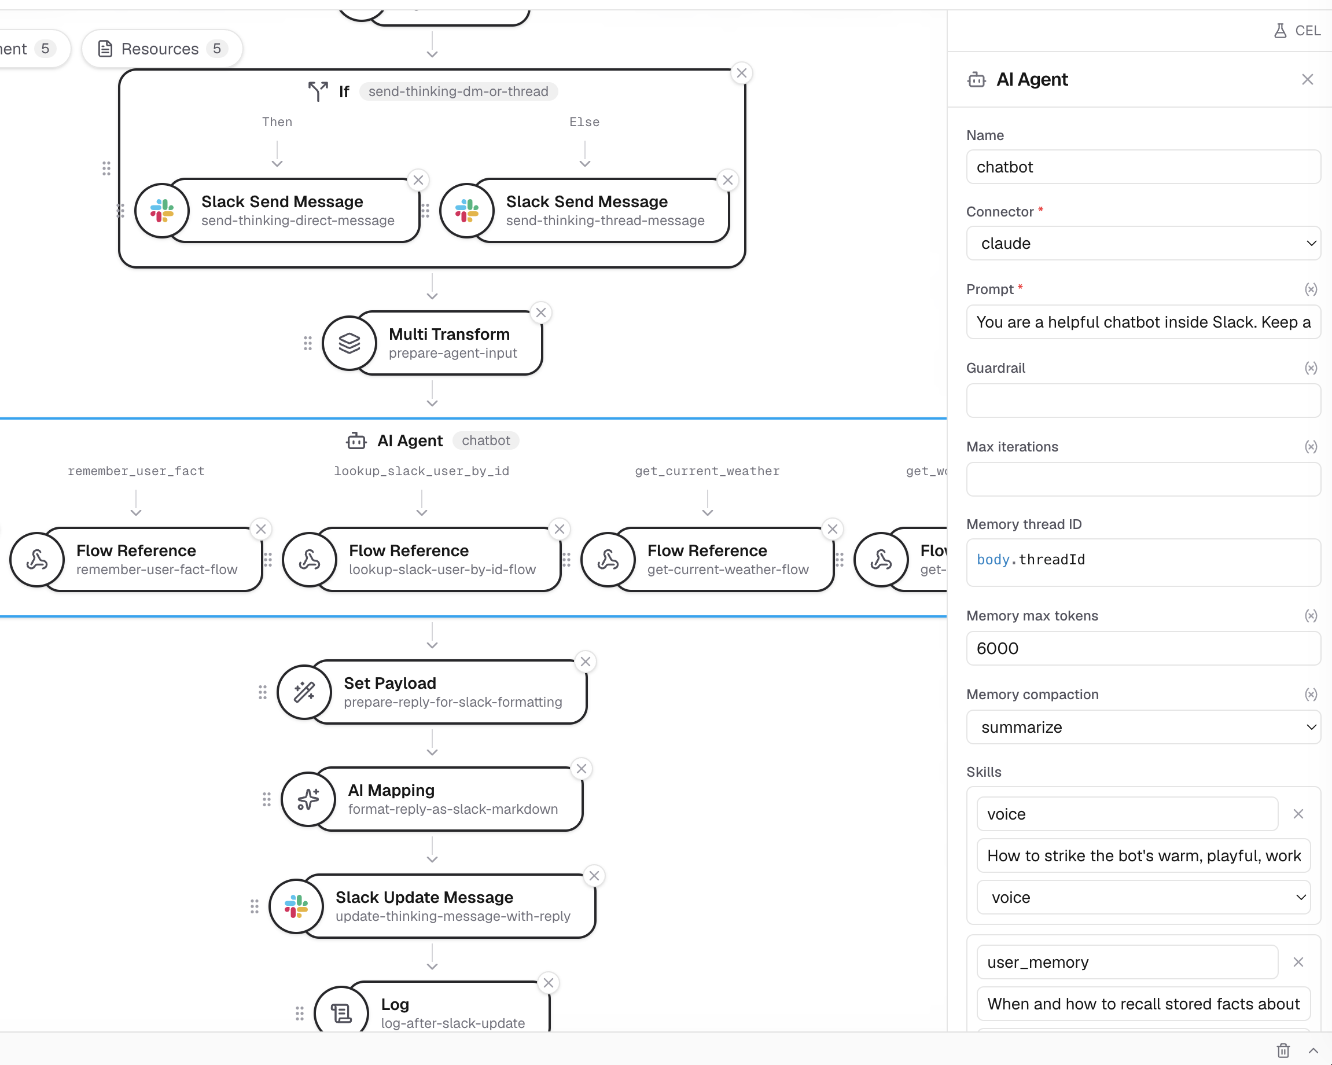The width and height of the screenshot is (1332, 1065).
Task: Edit the Prompt text field
Action: tap(1143, 322)
